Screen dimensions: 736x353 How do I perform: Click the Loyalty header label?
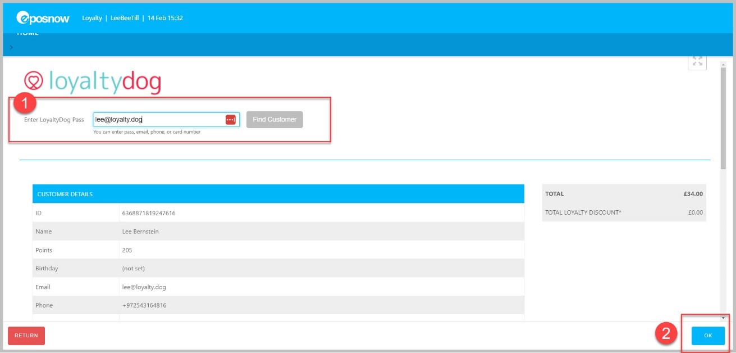click(92, 18)
